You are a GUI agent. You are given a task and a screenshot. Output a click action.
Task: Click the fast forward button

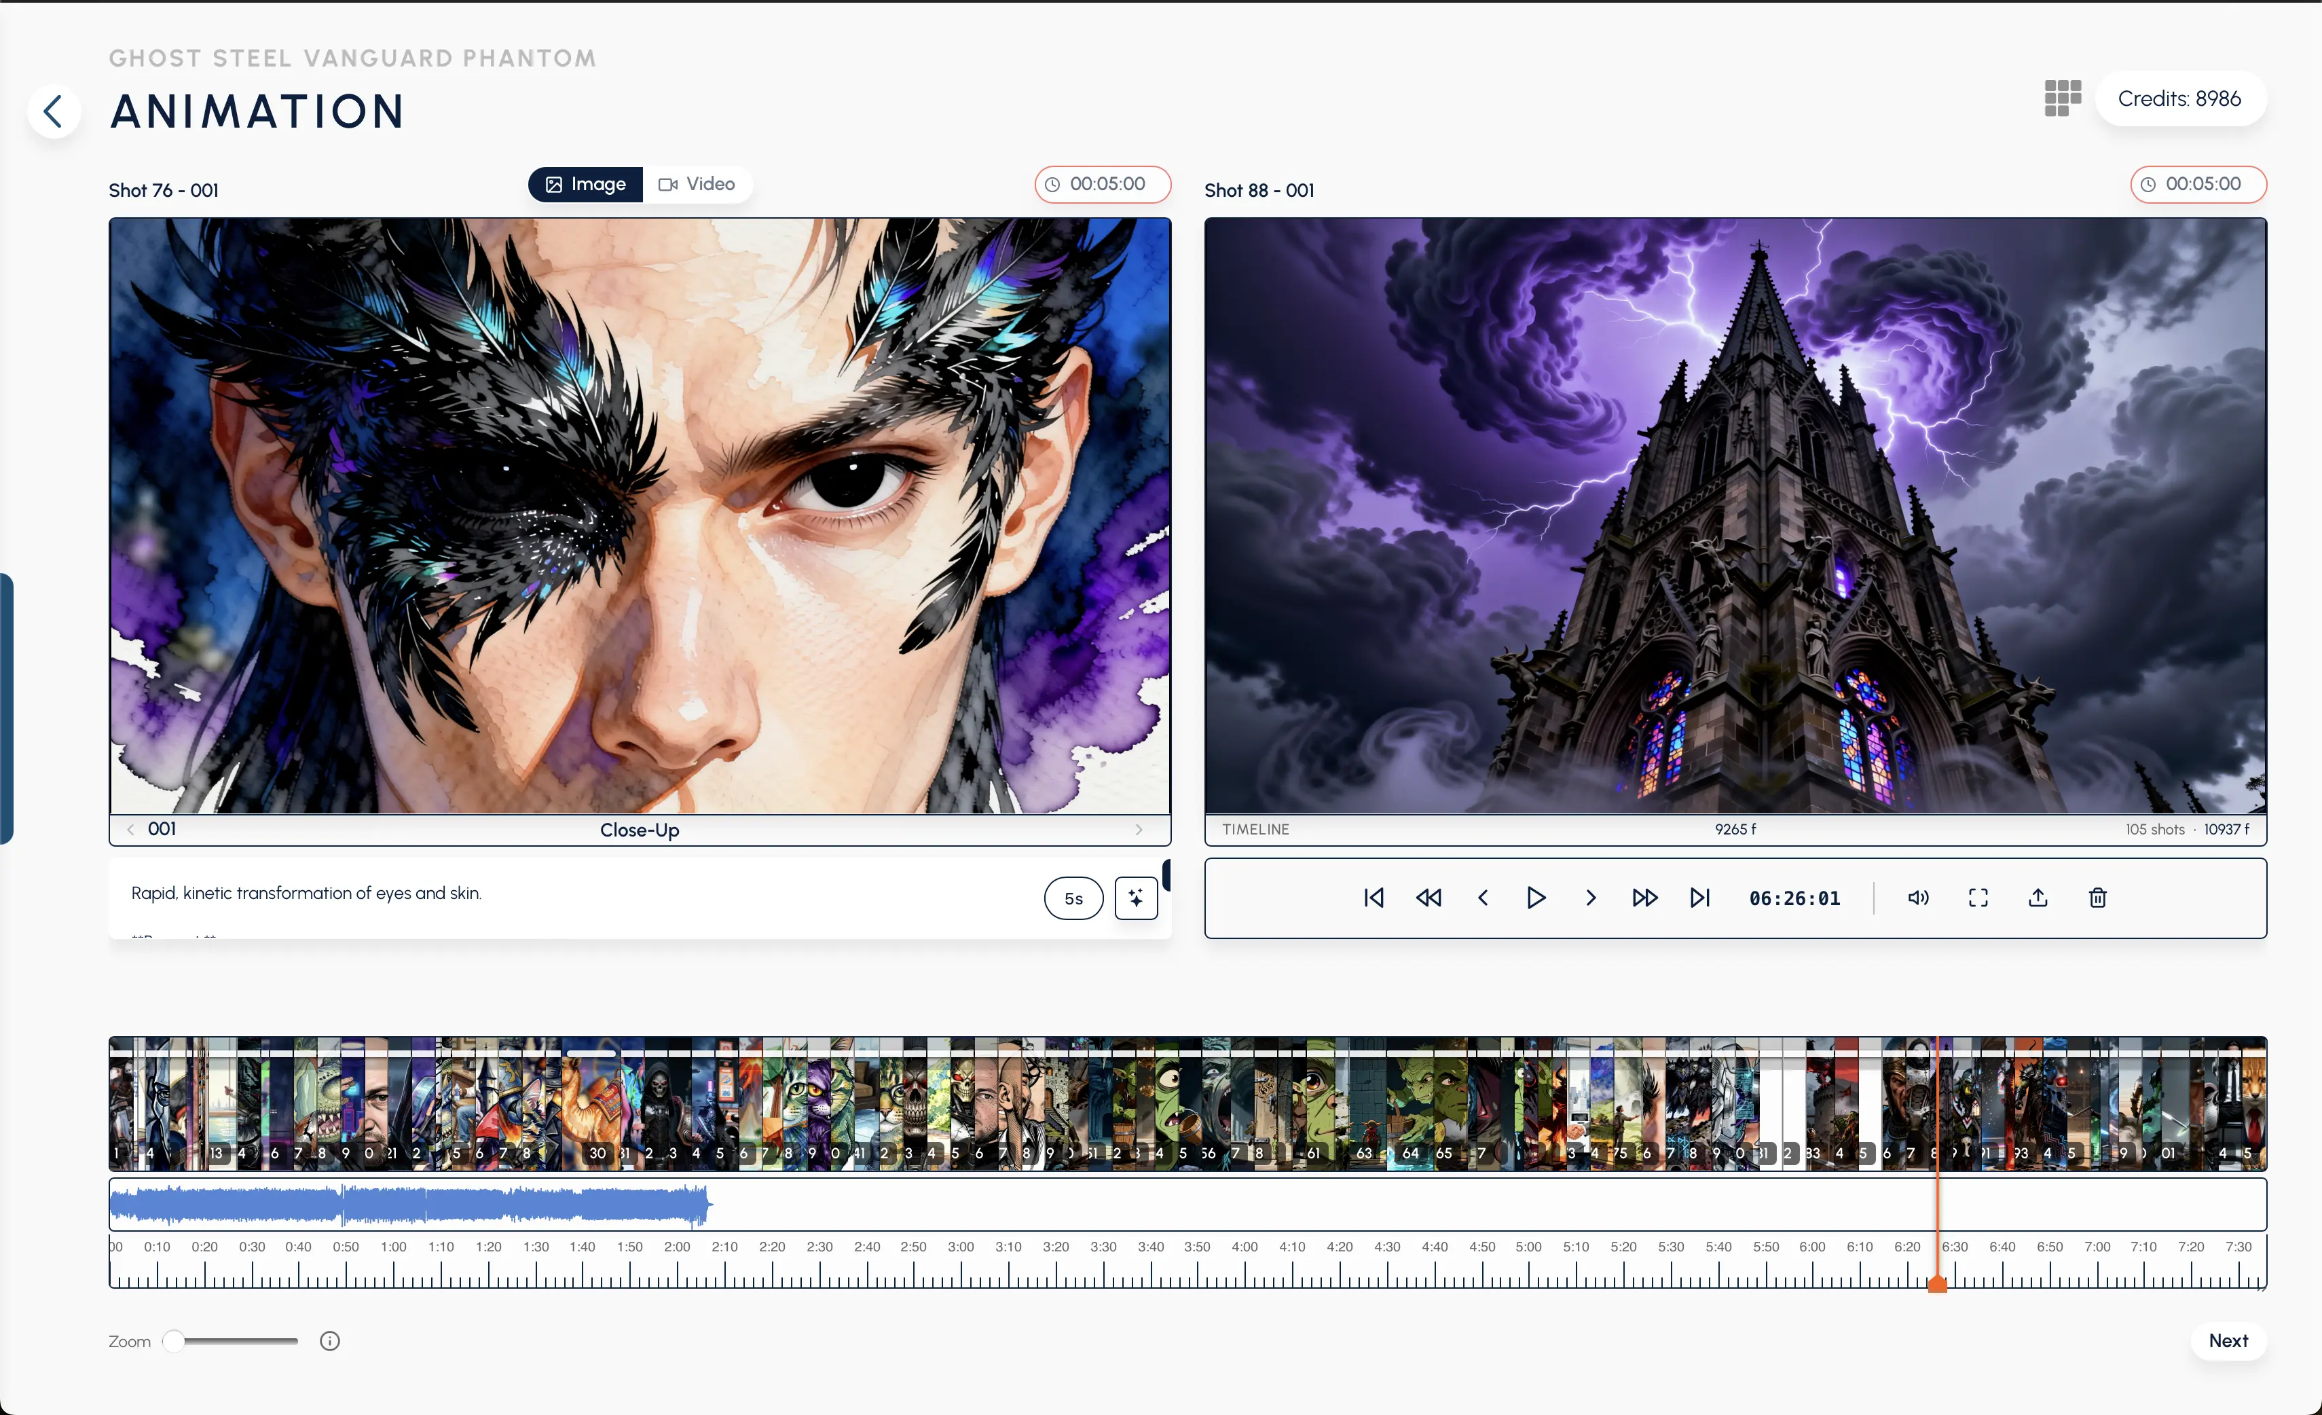1645,898
